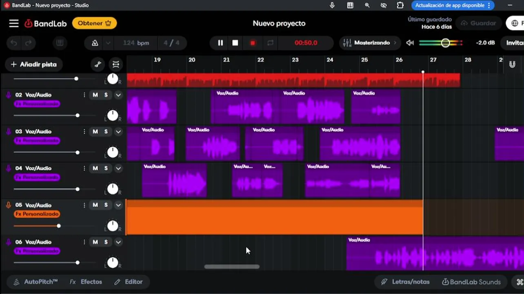Open track 06 three-dot menu
The height and width of the screenshot is (294, 524).
(84, 242)
